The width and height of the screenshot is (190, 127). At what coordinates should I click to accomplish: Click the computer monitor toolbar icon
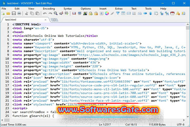pos(80,13)
